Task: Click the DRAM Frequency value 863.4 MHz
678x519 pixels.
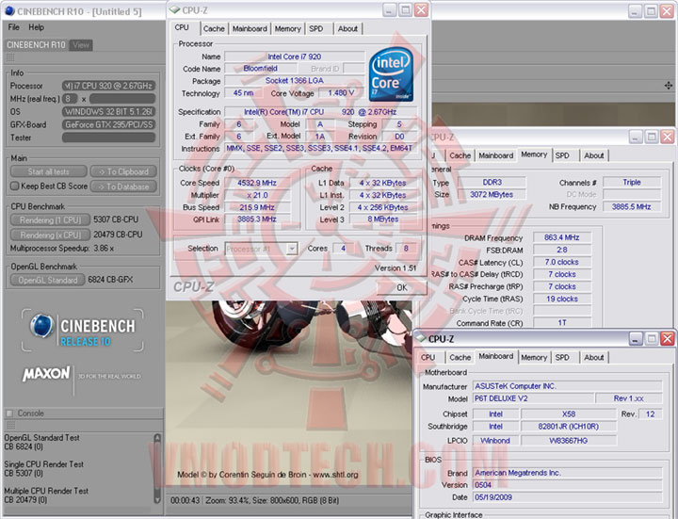Action: pos(561,237)
